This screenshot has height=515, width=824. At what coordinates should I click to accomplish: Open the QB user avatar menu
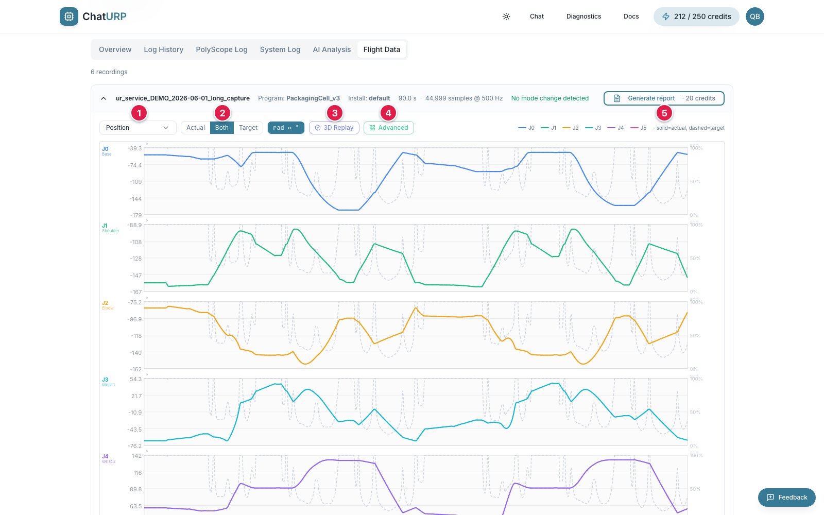point(755,16)
